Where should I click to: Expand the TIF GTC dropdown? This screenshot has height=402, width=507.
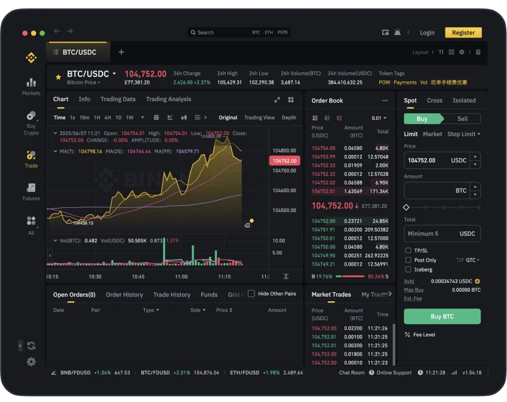point(468,260)
